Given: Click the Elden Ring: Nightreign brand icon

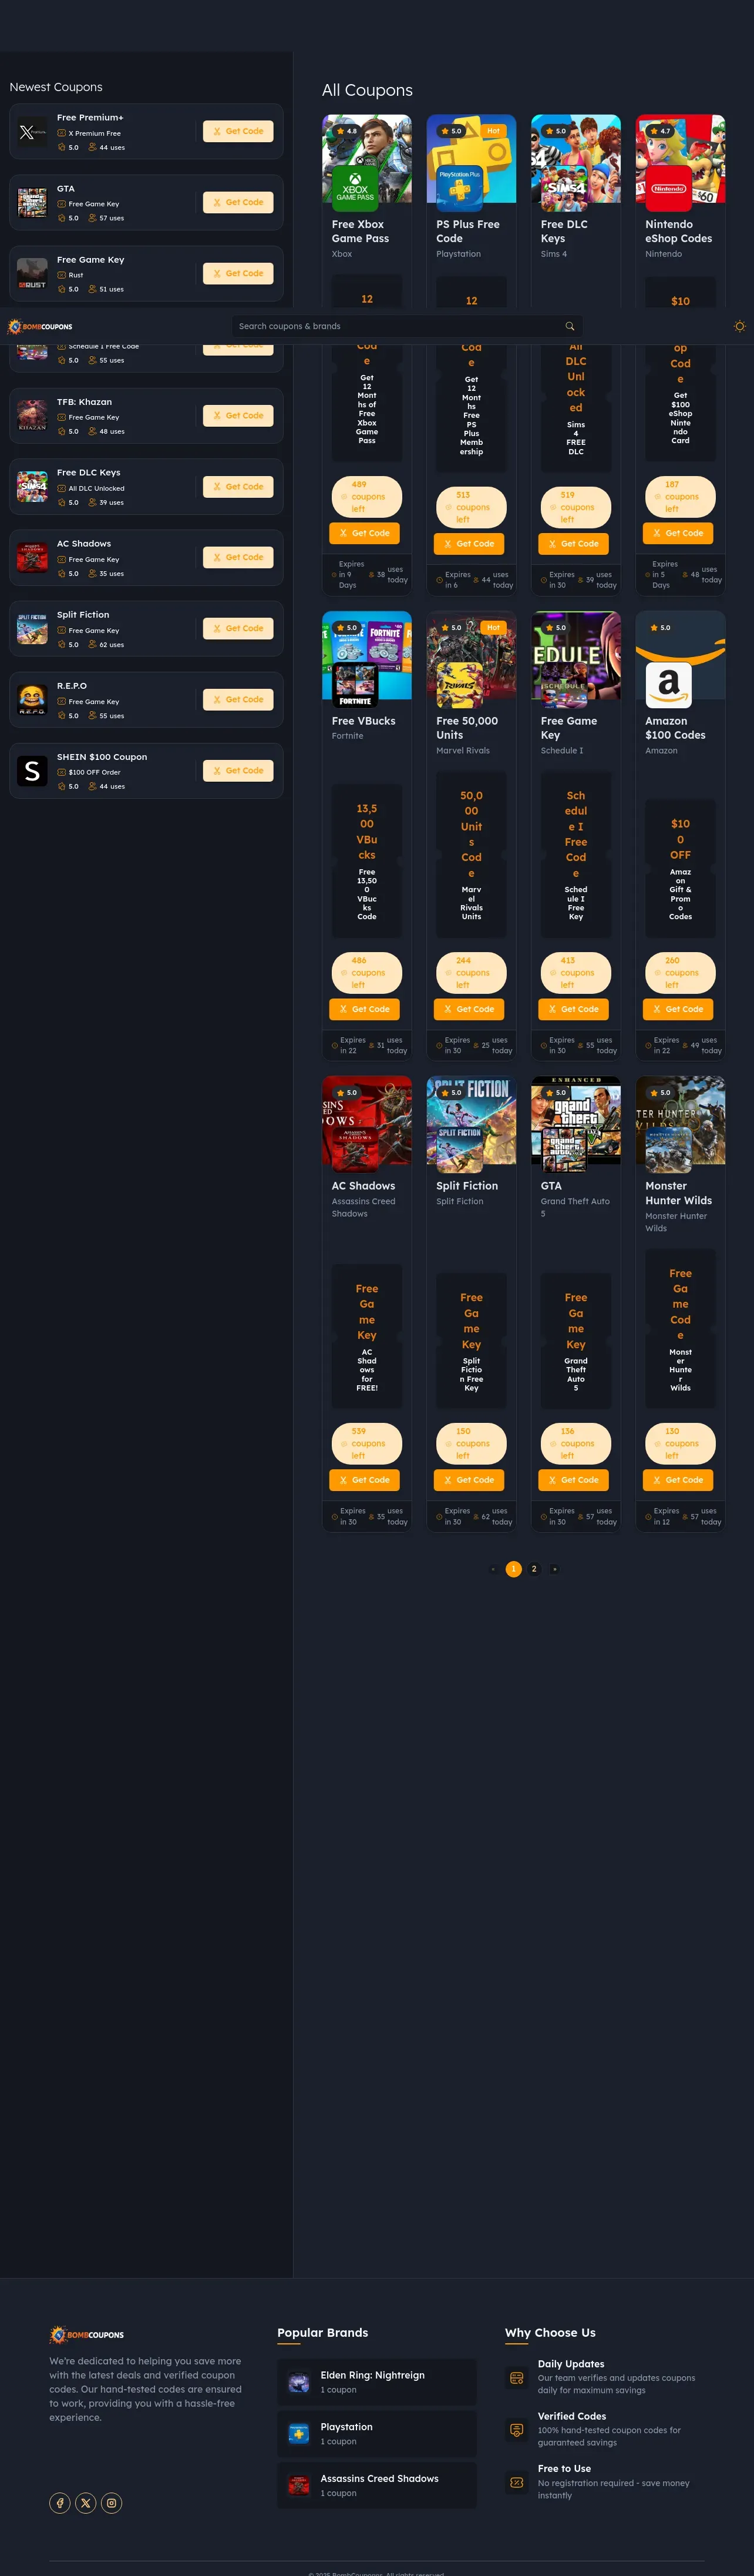Looking at the screenshot, I should click(x=298, y=2383).
